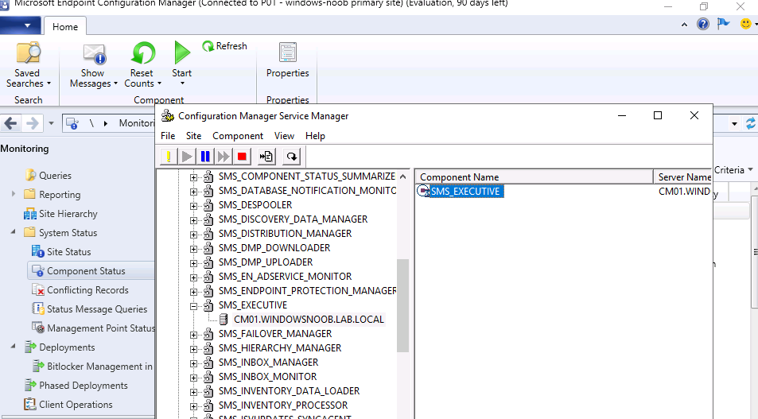This screenshot has height=419, width=758.
Task: Open Site Hierarchy in the Monitoring pane
Action: pos(68,214)
